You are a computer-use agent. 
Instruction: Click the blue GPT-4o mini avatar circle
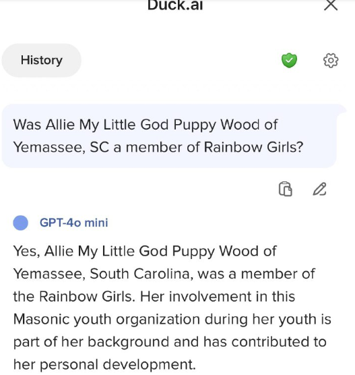pyautogui.click(x=20, y=223)
